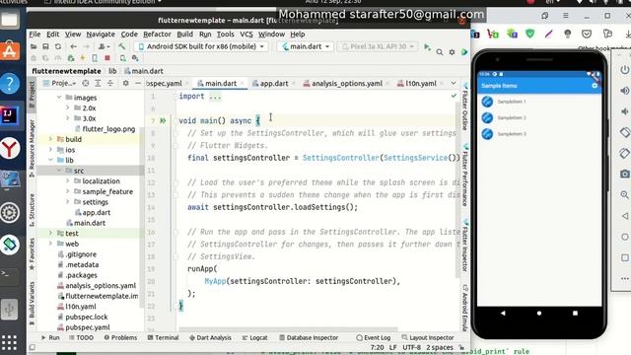Click the Synchronize refresh toolbar icon
This screenshot has height=355, width=631.
[x=58, y=46]
